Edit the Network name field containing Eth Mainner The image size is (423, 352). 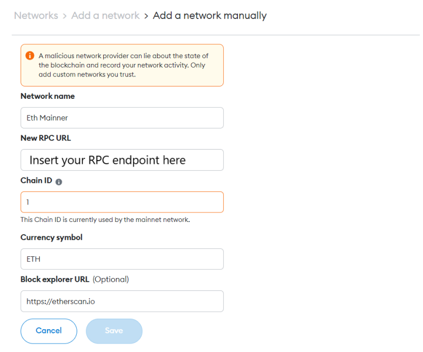pos(122,117)
